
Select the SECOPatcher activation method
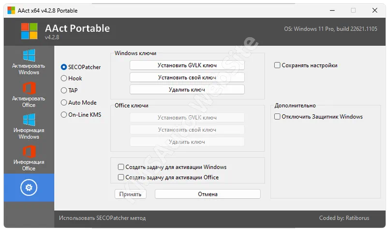point(64,67)
